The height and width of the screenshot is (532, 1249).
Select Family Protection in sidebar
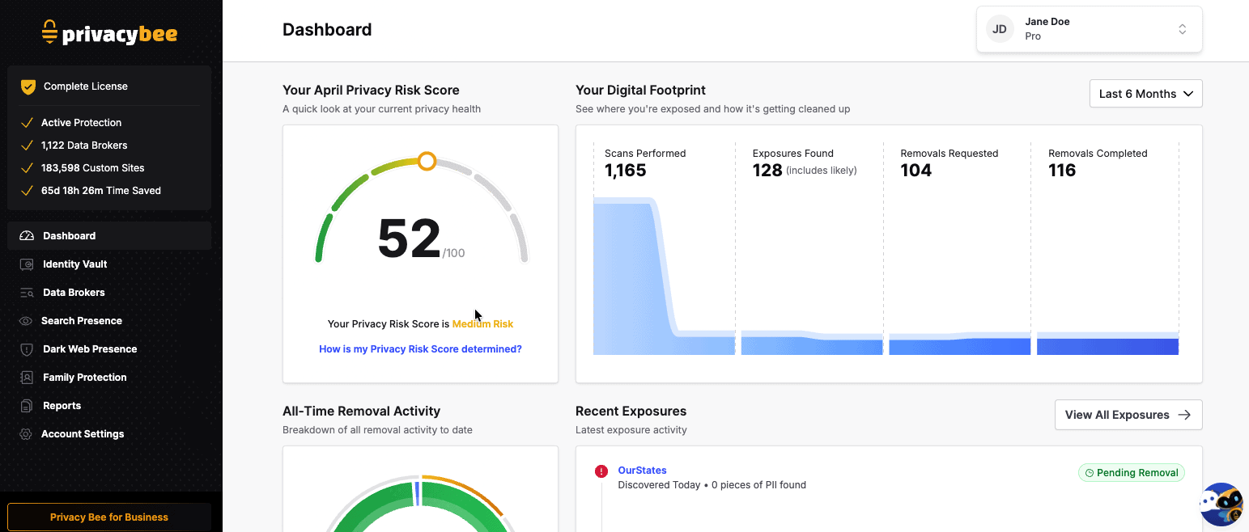pos(109,378)
